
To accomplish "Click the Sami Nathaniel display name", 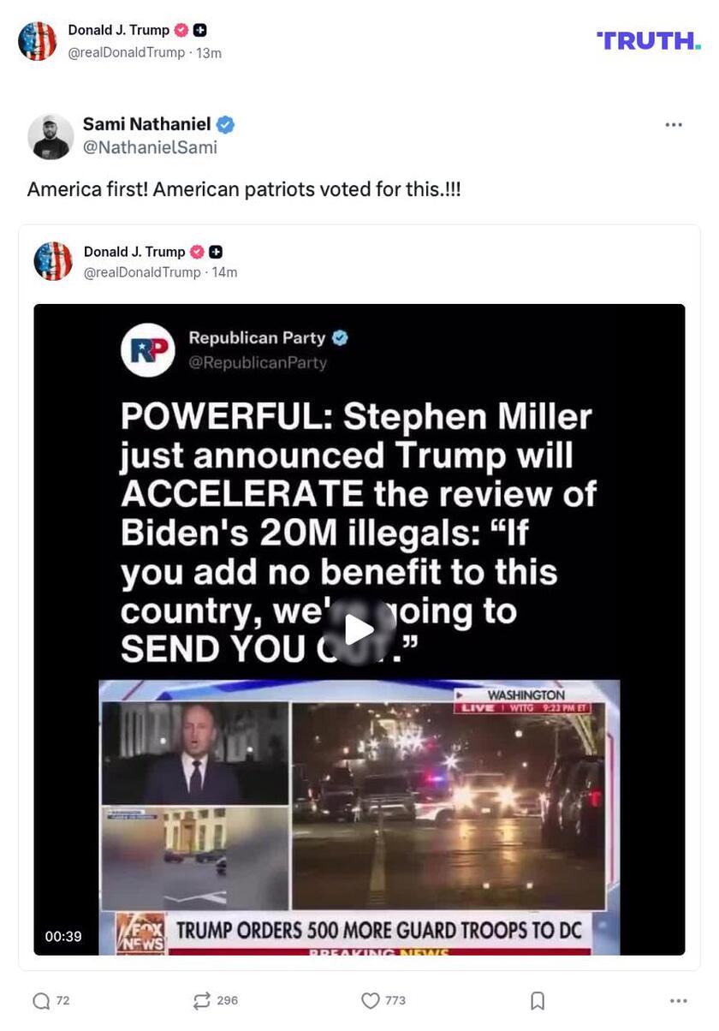I will (x=146, y=124).
